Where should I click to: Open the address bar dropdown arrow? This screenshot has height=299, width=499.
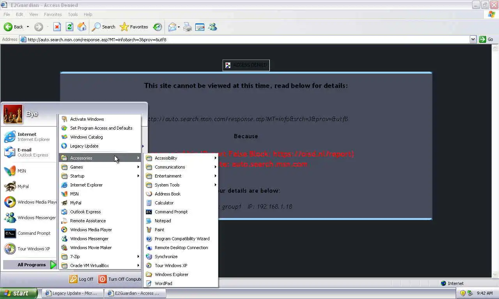[473, 39]
